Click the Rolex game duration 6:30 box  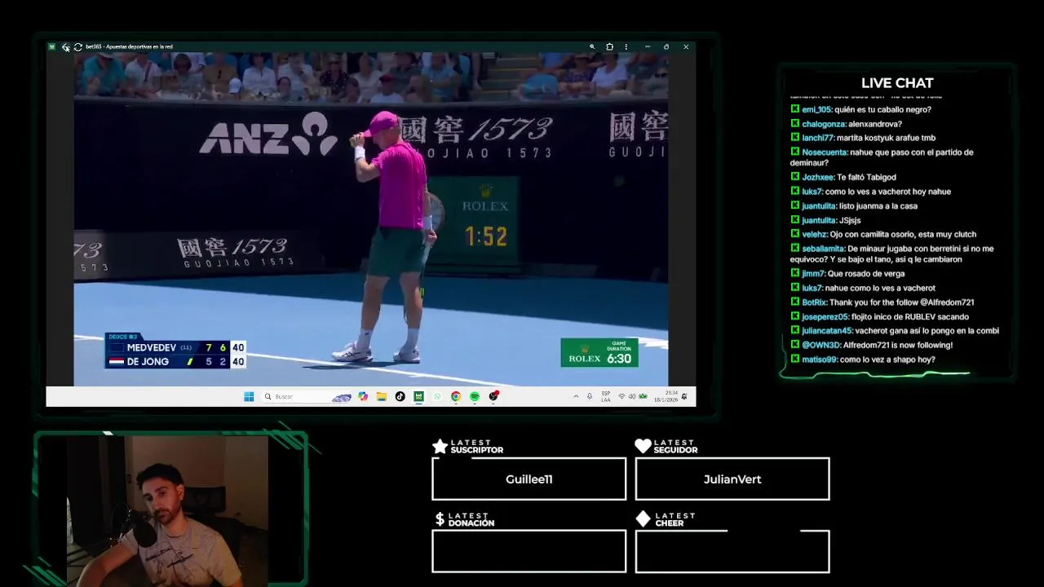[x=599, y=352]
